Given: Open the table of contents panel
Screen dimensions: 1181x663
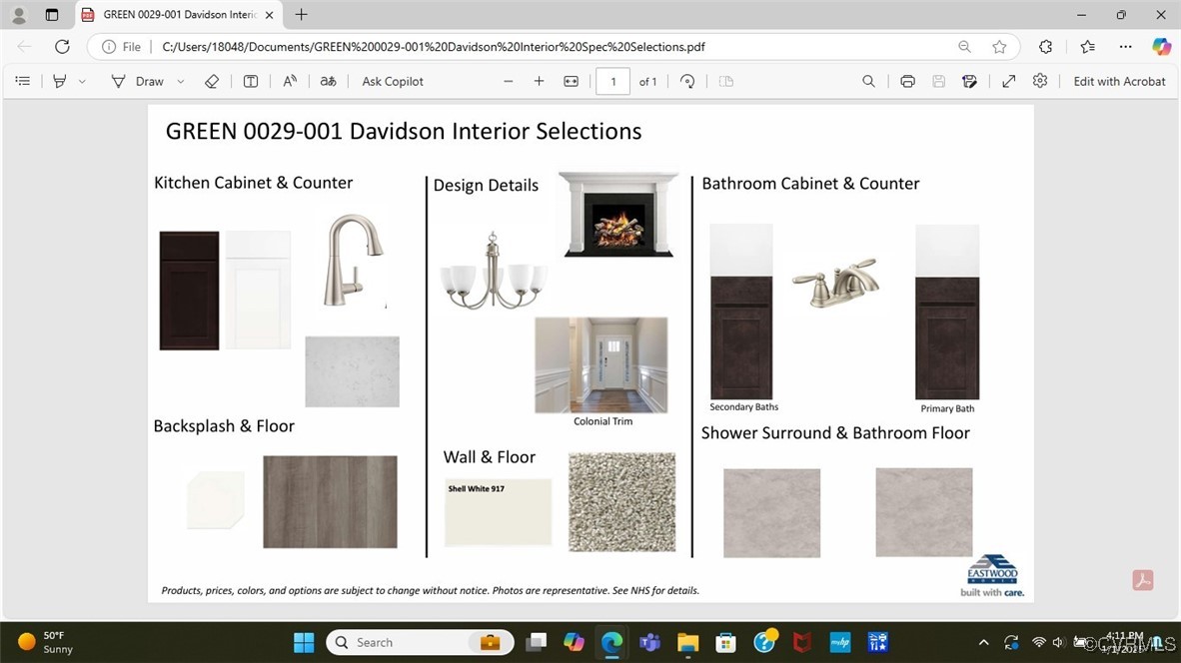Looking at the screenshot, I should 23,81.
